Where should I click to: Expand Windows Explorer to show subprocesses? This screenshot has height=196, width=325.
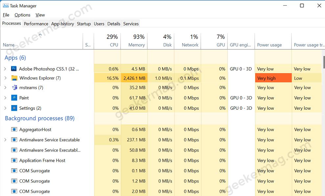click(6, 78)
